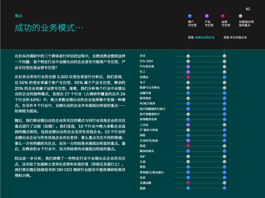Click the 联邦政府 row label
The image size is (265, 198).
click(145, 98)
